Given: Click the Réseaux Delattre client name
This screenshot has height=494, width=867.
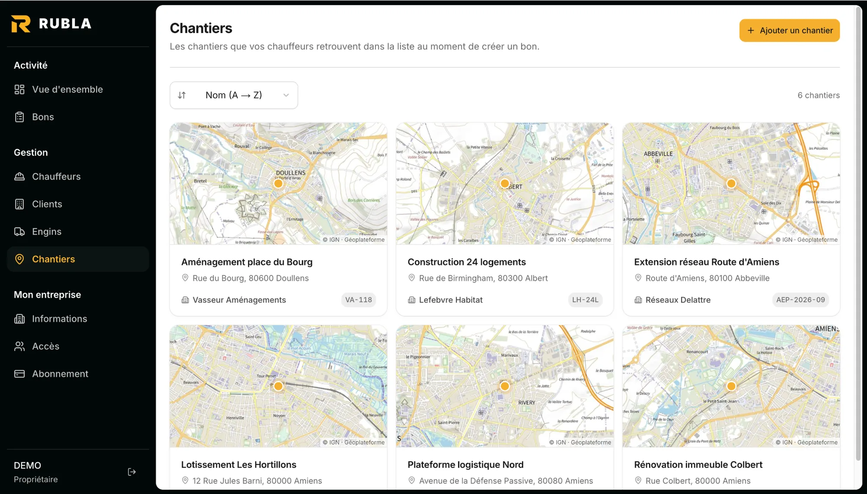Looking at the screenshot, I should click(678, 300).
